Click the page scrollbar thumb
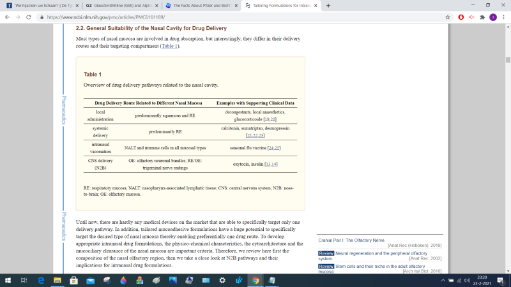Viewport: 511px width, 287px height. click(x=508, y=60)
